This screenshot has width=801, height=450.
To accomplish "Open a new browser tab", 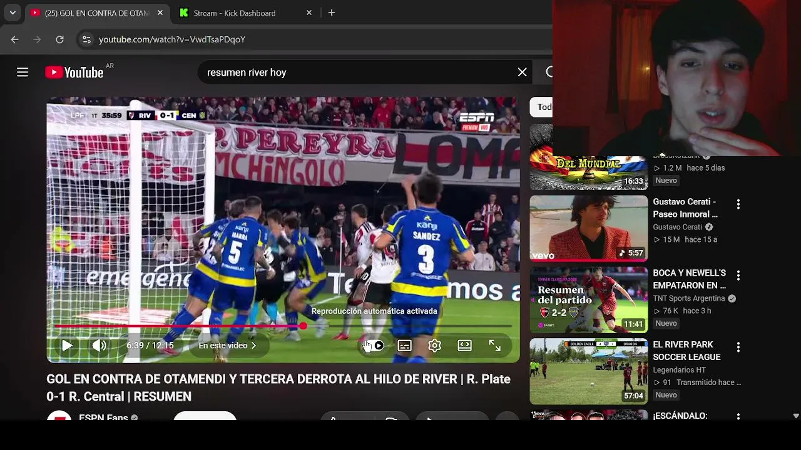I will pos(332,12).
